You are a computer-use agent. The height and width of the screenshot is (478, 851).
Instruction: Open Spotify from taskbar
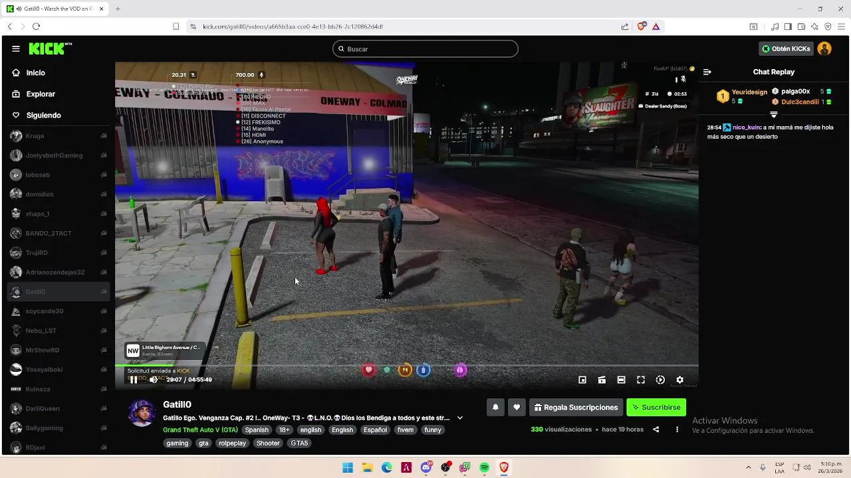pos(485,467)
